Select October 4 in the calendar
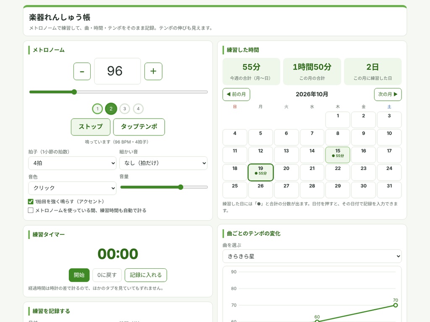430x322 pixels. (235, 137)
